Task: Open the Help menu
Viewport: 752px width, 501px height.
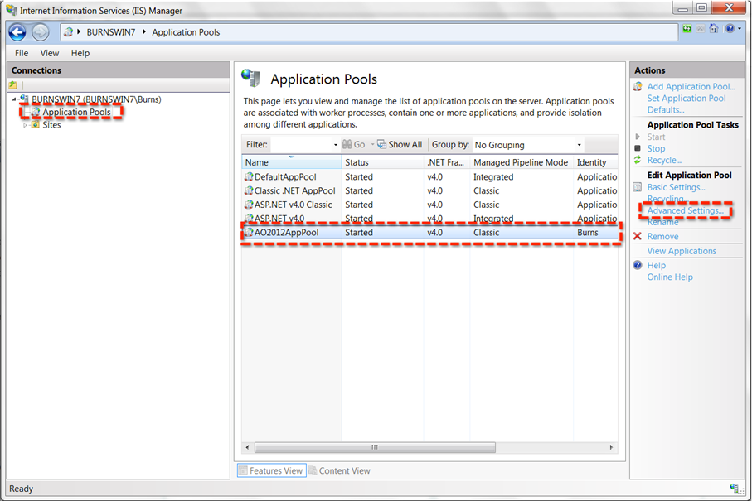Action: pos(80,53)
